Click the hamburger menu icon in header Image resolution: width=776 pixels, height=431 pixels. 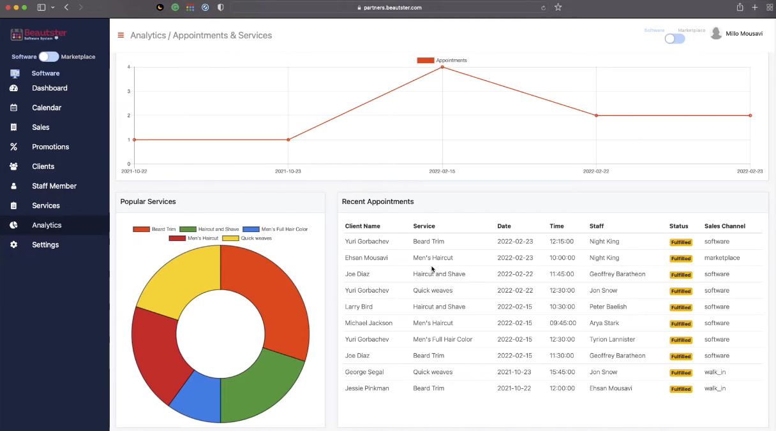[x=121, y=36]
